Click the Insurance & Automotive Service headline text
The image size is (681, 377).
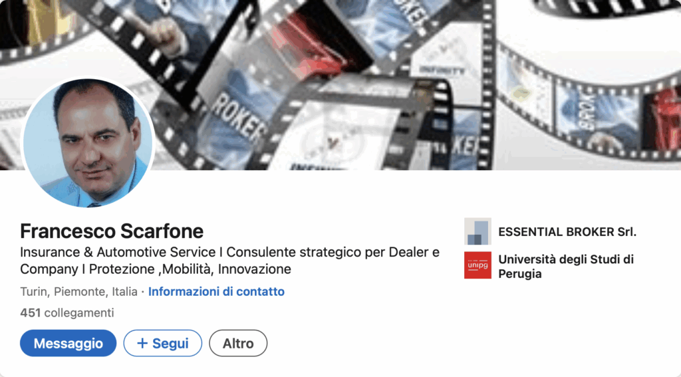(229, 261)
